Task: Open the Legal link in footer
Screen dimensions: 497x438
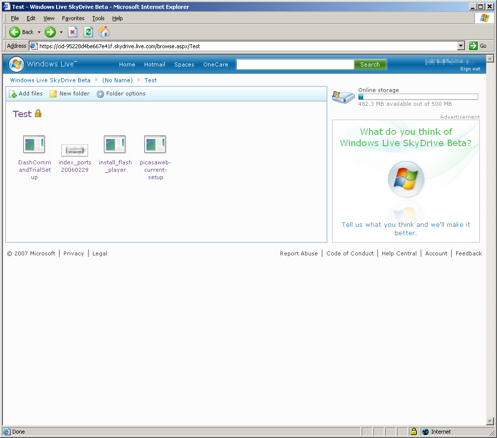Action: coord(100,253)
